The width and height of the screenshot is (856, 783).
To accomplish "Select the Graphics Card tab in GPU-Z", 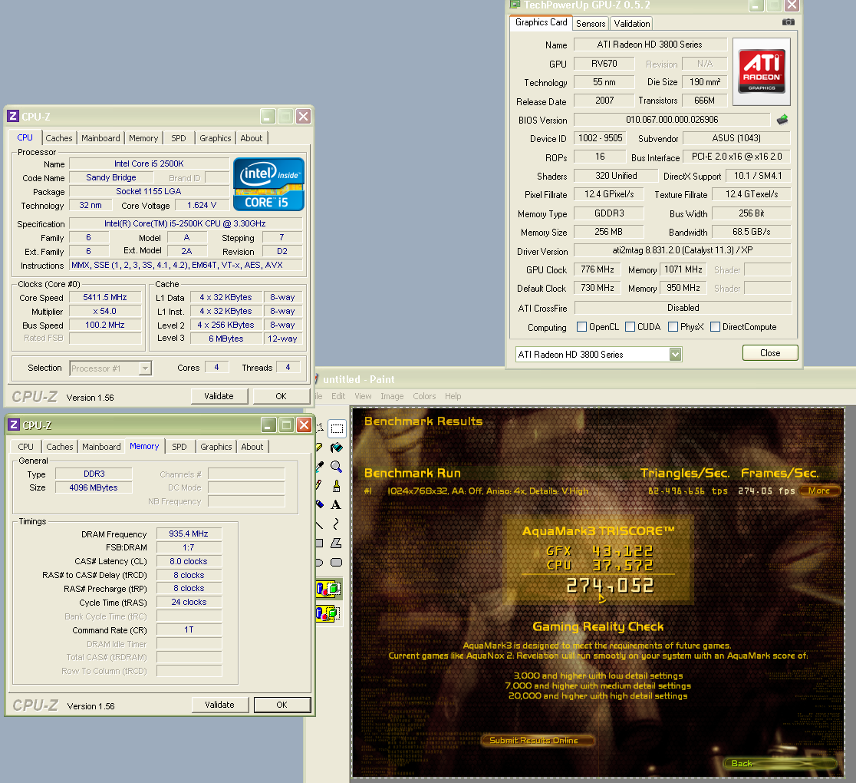I will [541, 22].
